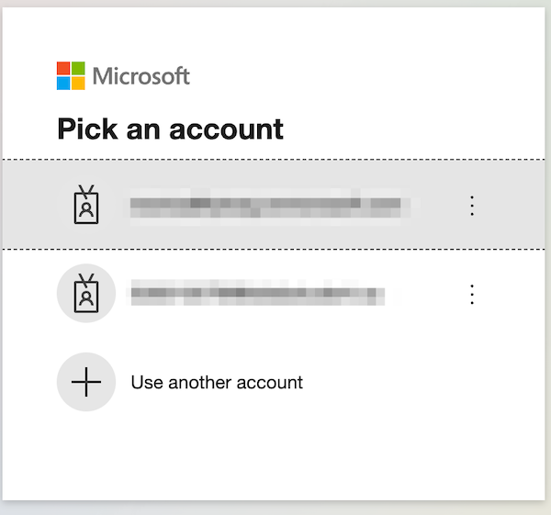Viewport: 551px width, 515px height.
Task: Open the second account's three-dot options menu
Action: (x=472, y=294)
